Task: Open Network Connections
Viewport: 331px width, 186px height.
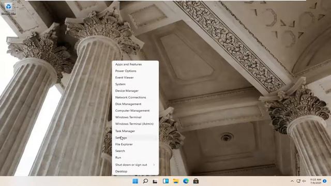Action: (x=136, y=98)
